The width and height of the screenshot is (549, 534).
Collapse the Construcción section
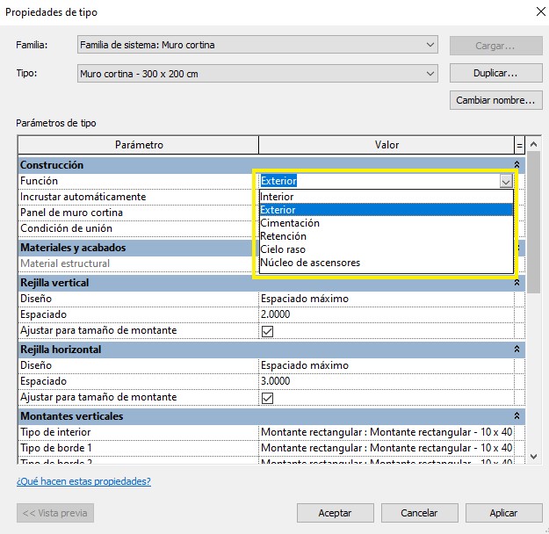pos(516,165)
